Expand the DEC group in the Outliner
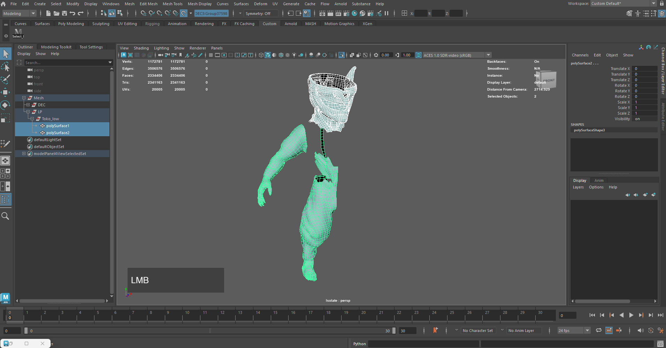The height and width of the screenshot is (348, 666). coord(28,105)
